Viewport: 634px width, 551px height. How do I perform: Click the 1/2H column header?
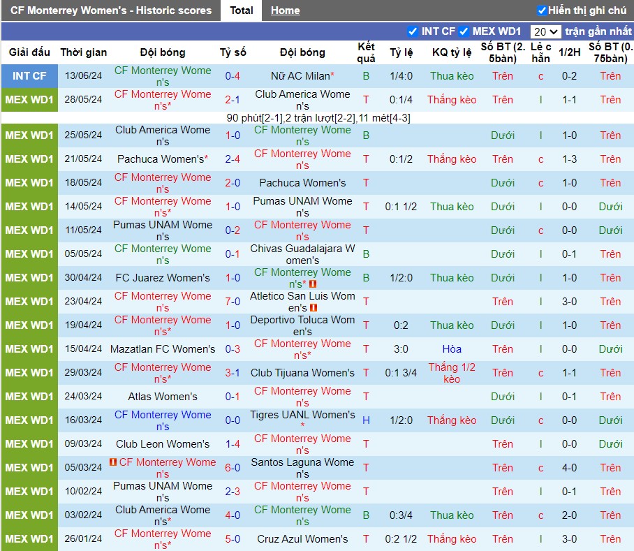point(569,52)
